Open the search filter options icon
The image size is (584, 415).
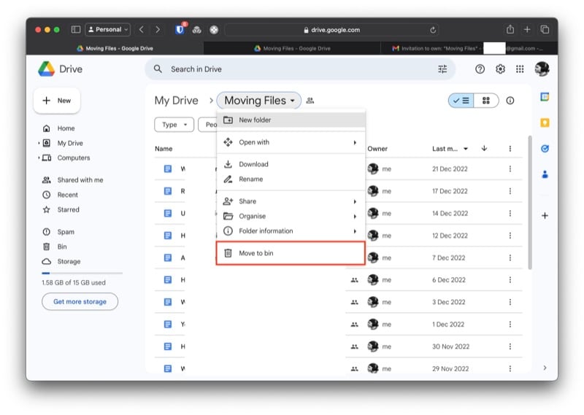[442, 69]
